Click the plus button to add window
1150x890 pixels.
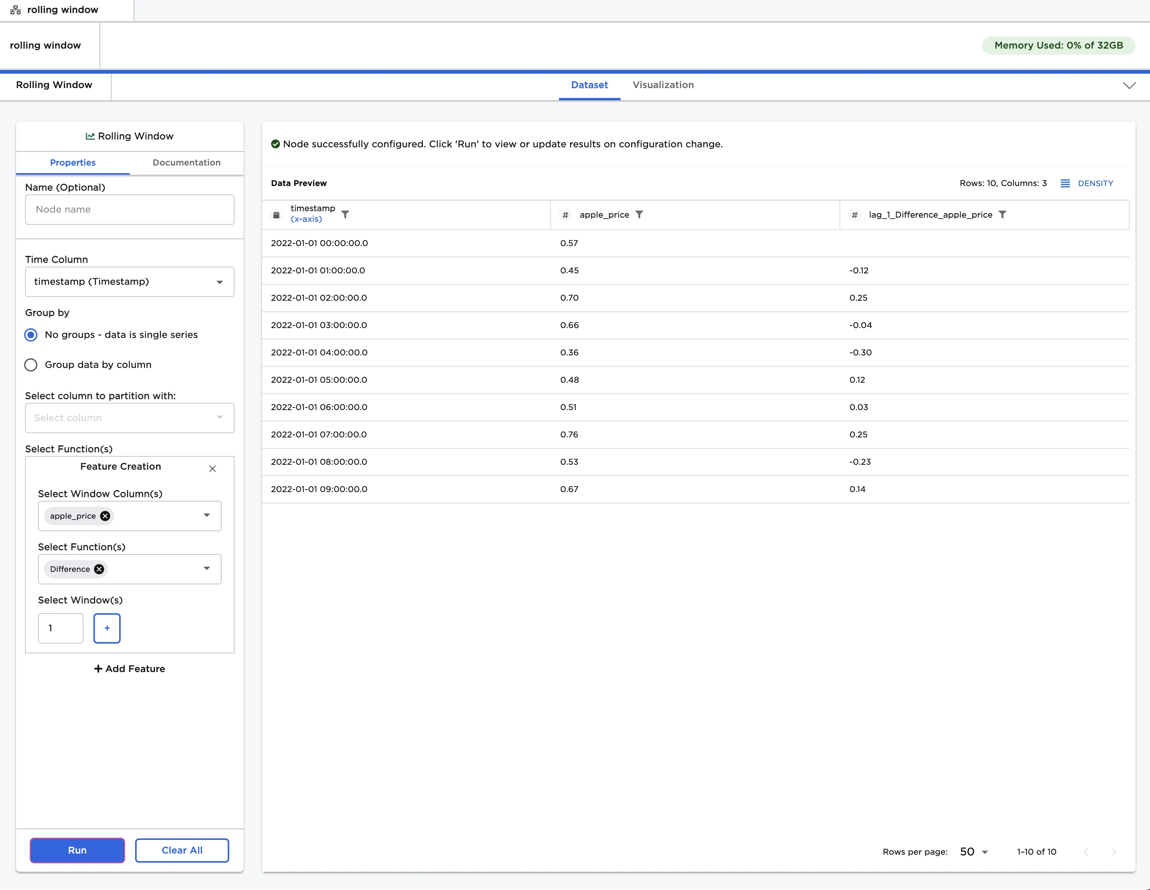click(x=107, y=628)
